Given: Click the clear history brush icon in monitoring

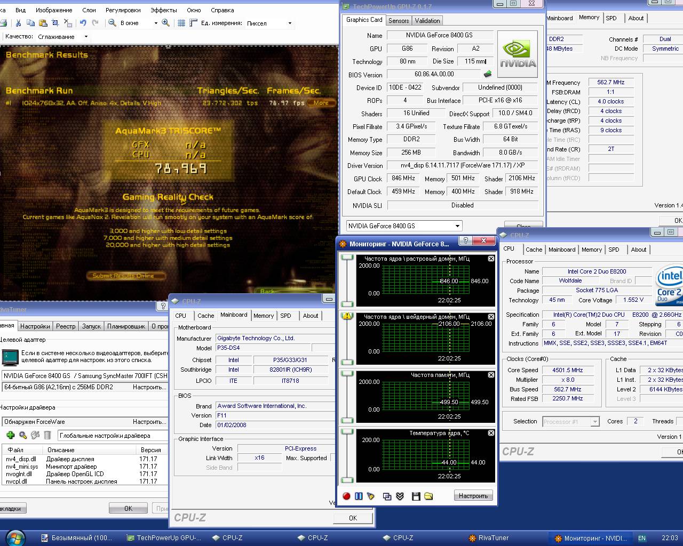Looking at the screenshot, I should [x=371, y=496].
